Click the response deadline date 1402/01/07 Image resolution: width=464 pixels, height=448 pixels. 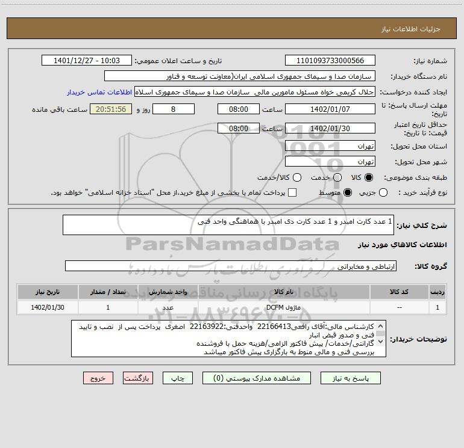[330, 109]
